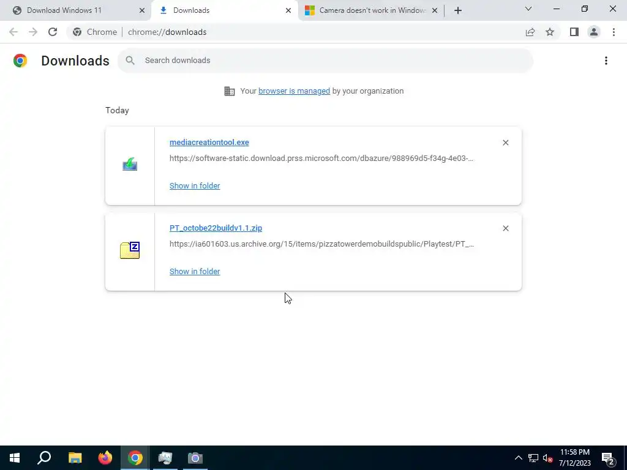Open the Windows Start menu

15,458
